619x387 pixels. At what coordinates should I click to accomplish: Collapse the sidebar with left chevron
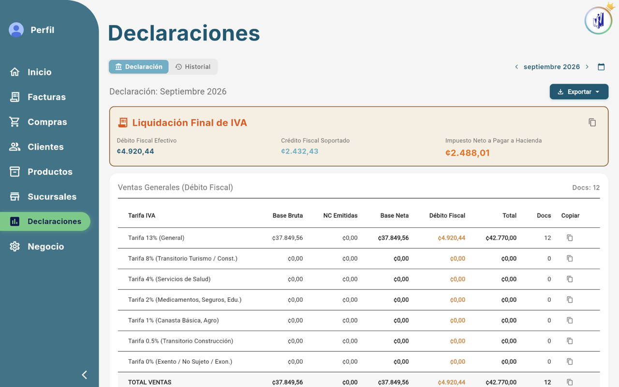click(85, 375)
